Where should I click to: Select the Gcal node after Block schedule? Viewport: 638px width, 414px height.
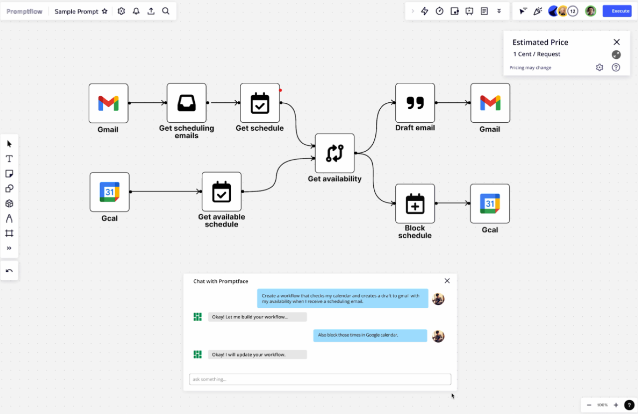(490, 204)
